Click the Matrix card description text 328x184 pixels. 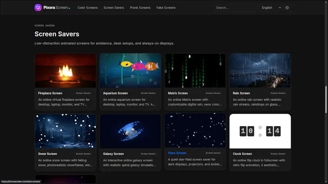click(195, 102)
